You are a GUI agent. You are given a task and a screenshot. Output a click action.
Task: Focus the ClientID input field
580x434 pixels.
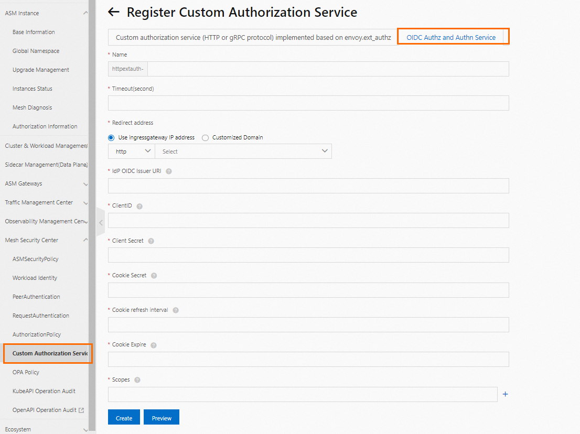(308, 220)
